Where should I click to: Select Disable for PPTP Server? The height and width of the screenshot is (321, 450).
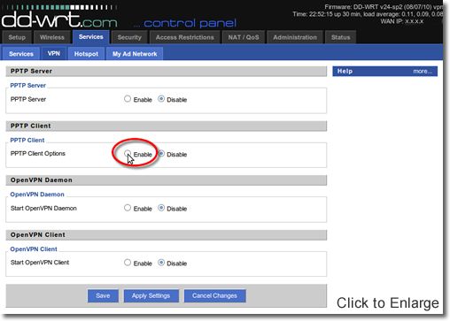(161, 99)
